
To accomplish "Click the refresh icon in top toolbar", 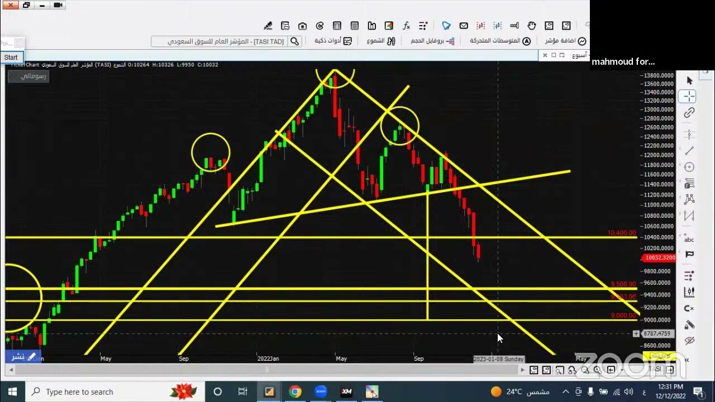I will coord(320,26).
